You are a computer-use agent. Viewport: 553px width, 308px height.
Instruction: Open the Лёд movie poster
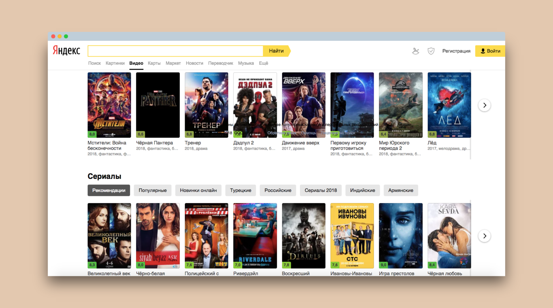[x=449, y=105]
